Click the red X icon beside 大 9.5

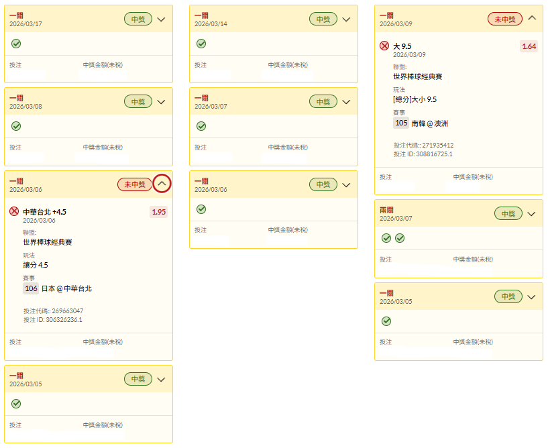click(x=384, y=46)
